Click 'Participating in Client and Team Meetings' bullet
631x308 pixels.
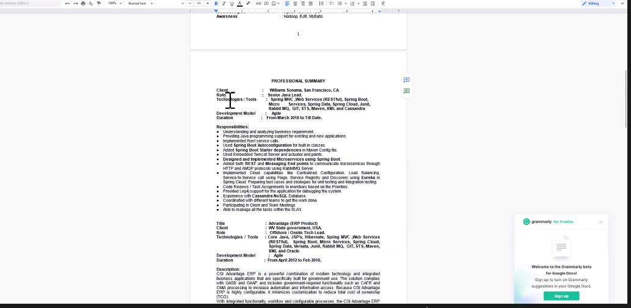[x=259, y=205]
